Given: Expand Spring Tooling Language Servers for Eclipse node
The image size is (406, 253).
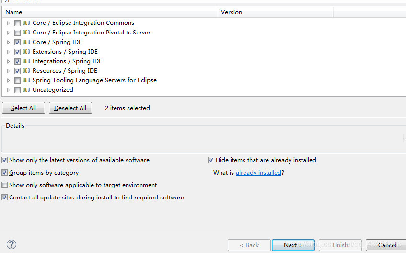Looking at the screenshot, I should 8,81.
